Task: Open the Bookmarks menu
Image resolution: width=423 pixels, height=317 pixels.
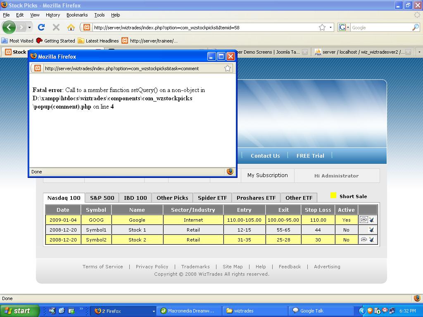Action: click(x=77, y=15)
